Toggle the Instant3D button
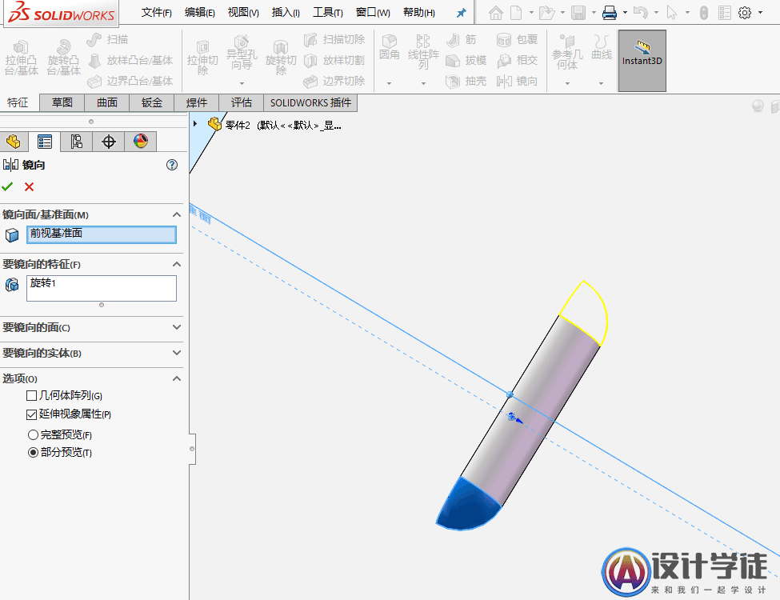 coord(642,61)
